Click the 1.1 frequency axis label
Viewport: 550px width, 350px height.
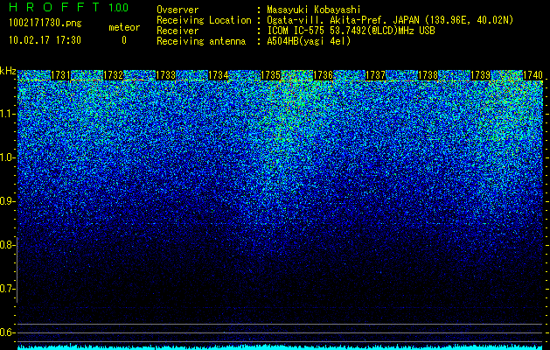click(x=7, y=114)
